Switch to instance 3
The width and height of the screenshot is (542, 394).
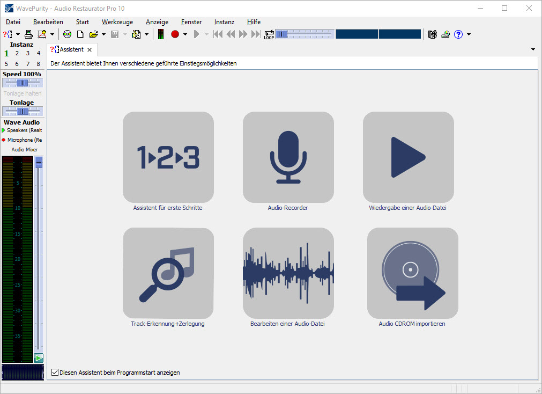pyautogui.click(x=28, y=53)
